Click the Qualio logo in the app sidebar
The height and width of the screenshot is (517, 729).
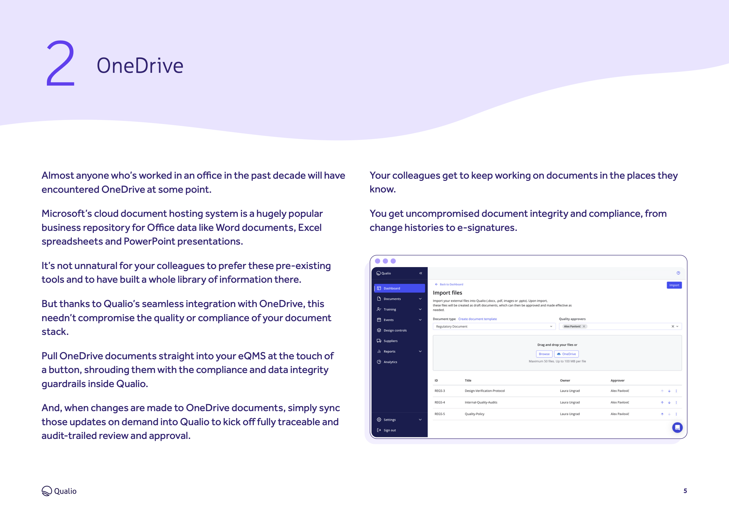384,273
